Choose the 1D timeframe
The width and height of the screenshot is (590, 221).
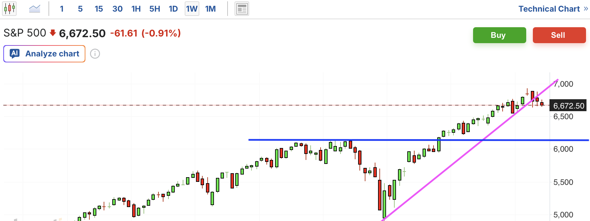(173, 9)
